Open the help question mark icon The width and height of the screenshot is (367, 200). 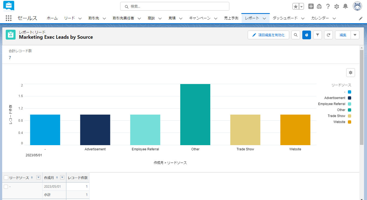tap(328, 6)
